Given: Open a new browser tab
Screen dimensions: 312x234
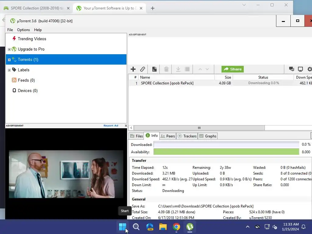Looking at the screenshot, I should coord(153,8).
